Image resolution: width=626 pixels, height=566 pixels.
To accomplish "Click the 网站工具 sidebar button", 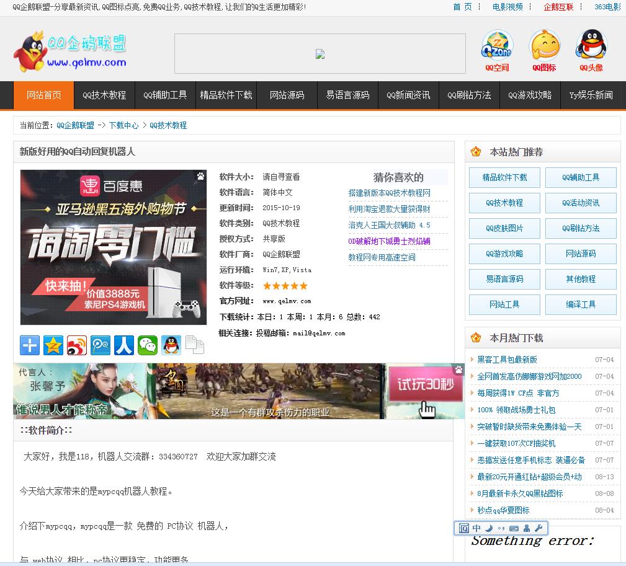I will [504, 305].
